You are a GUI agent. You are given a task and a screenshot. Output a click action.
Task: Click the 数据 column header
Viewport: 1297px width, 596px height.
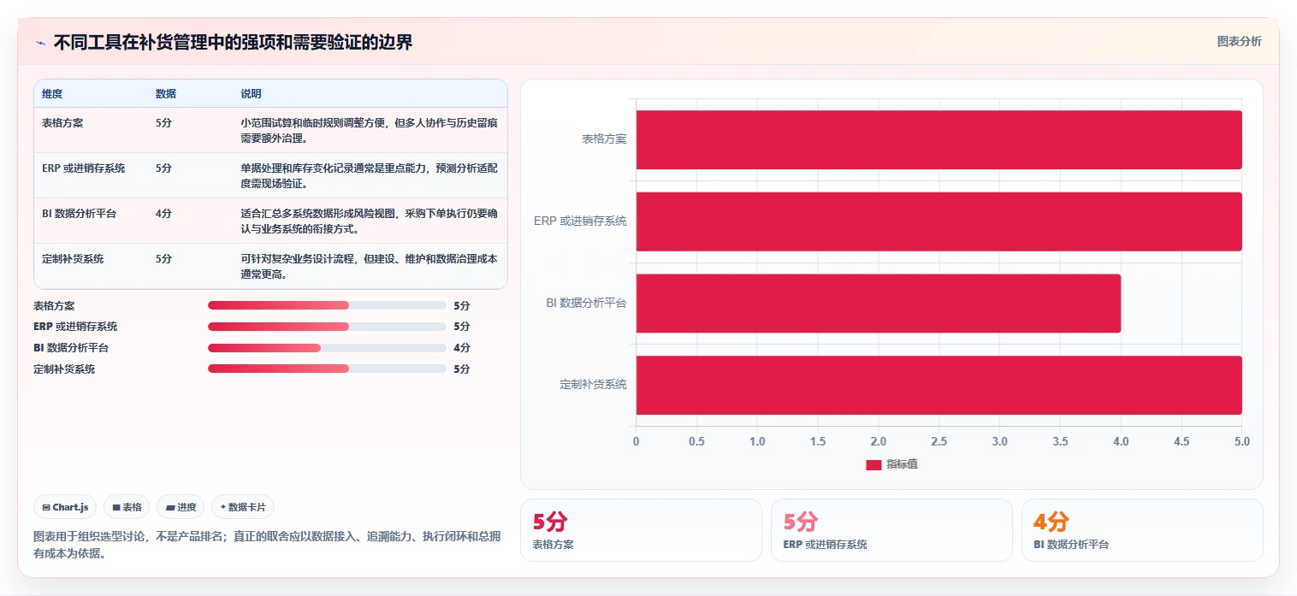pos(166,93)
